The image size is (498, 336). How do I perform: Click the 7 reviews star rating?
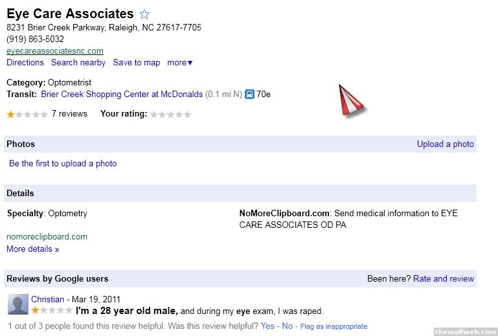(27, 115)
